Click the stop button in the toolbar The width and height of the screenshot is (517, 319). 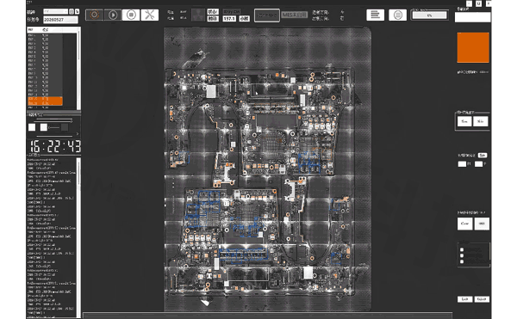click(131, 15)
